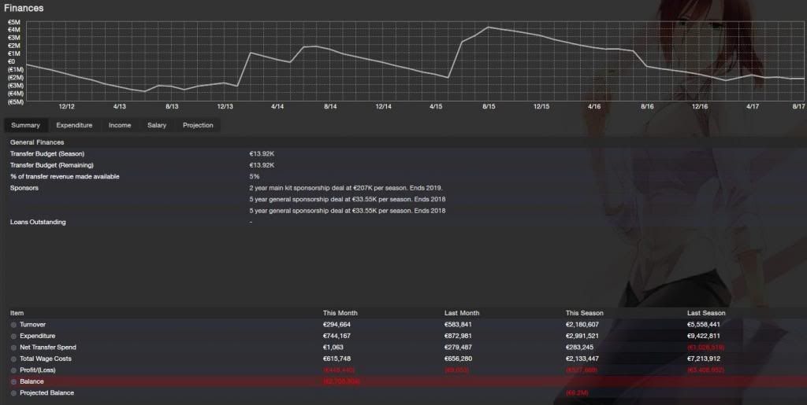The width and height of the screenshot is (807, 405).
Task: Click the % of transfer revenue made available label
Action: tap(65, 177)
